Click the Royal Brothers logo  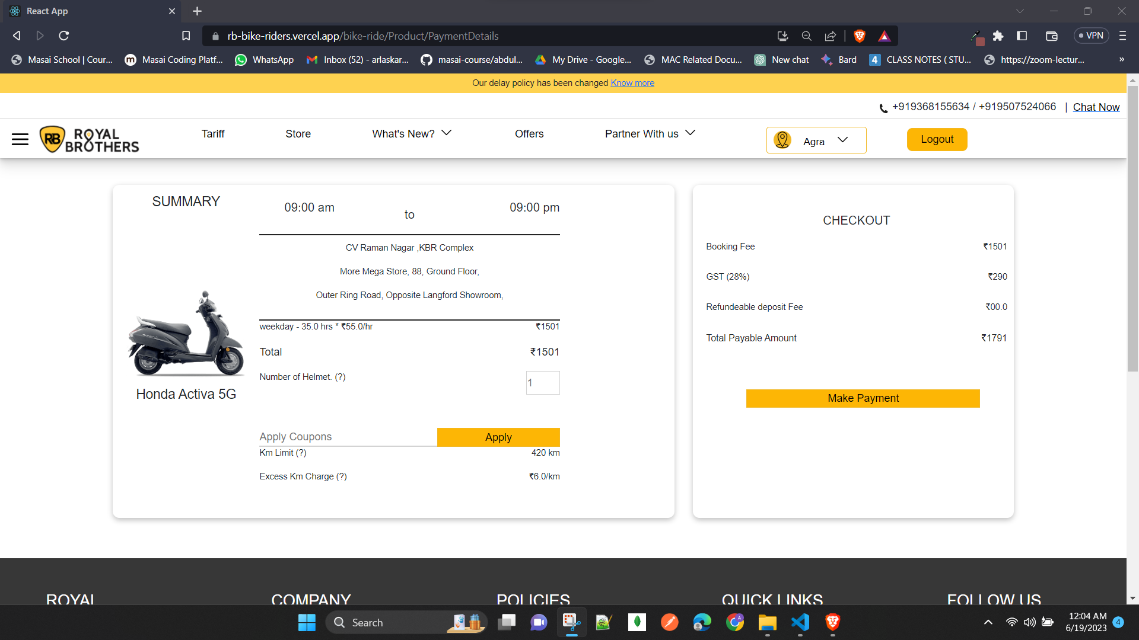tap(89, 139)
